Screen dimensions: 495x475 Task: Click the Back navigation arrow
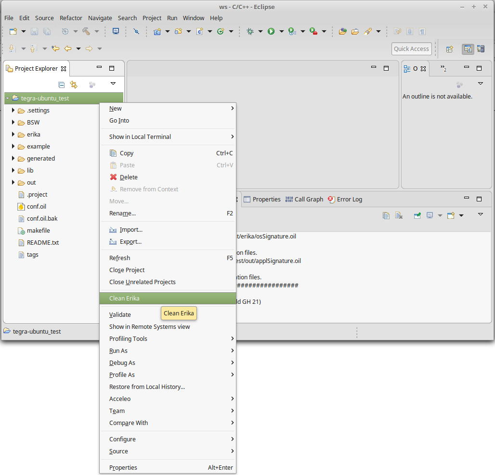(x=68, y=49)
